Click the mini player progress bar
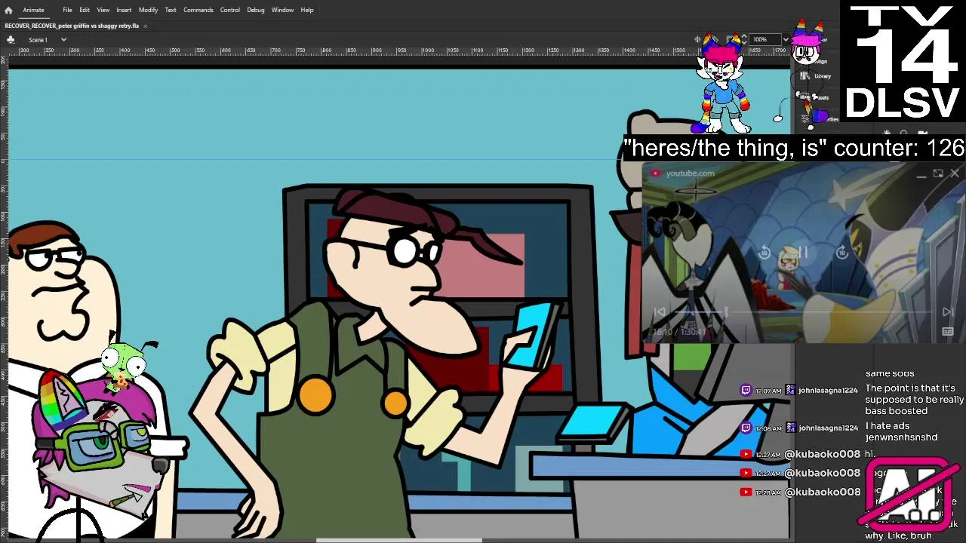 [804, 311]
